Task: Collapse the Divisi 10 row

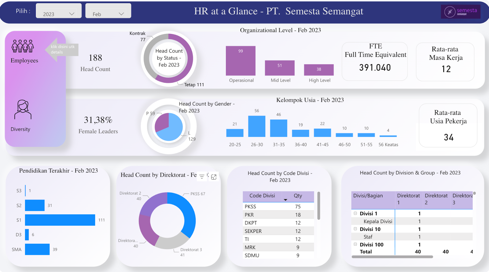Action: 355,229
